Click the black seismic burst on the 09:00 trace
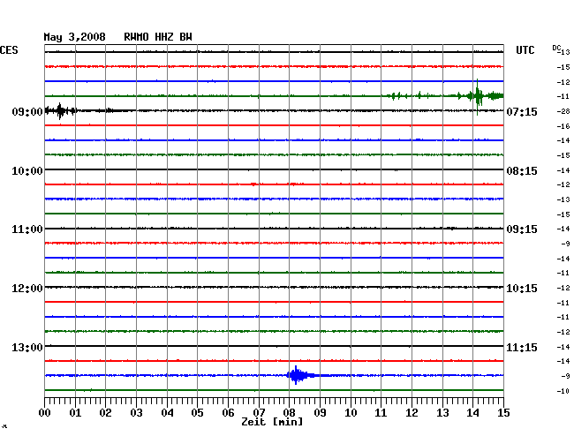 (x=60, y=110)
